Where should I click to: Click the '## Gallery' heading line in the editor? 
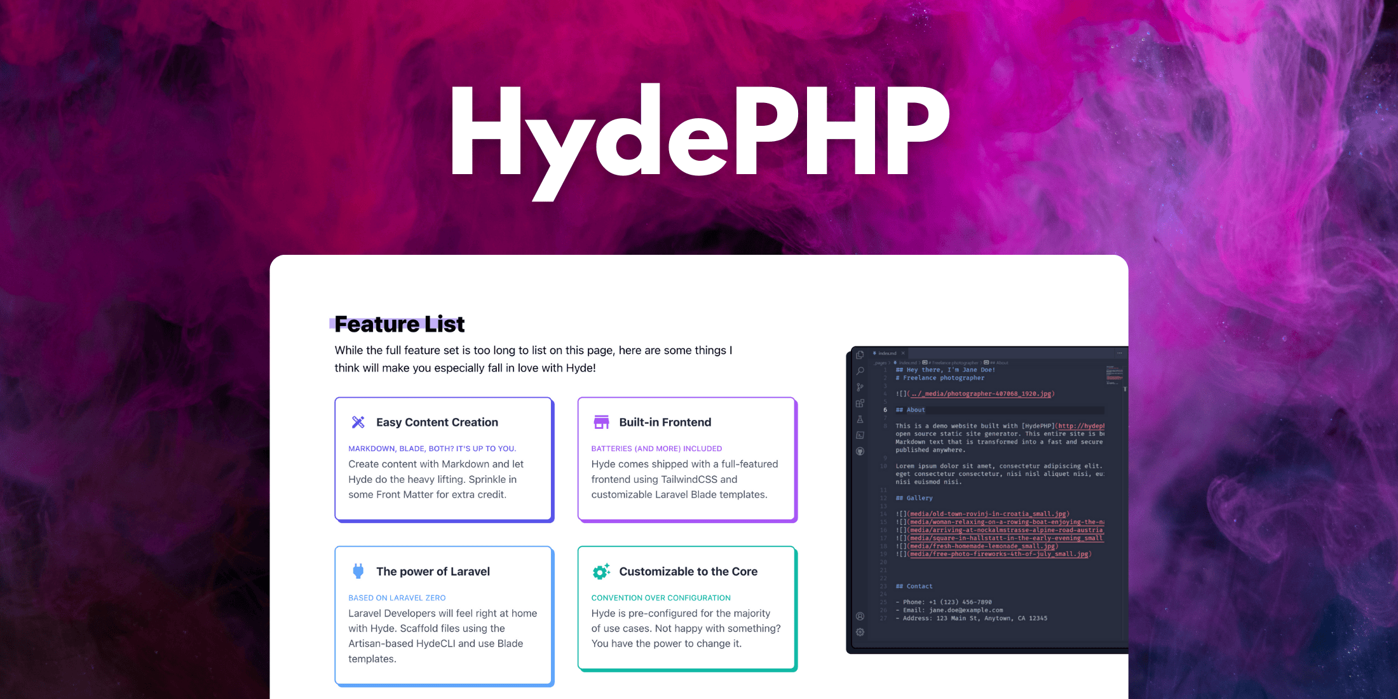(x=914, y=498)
